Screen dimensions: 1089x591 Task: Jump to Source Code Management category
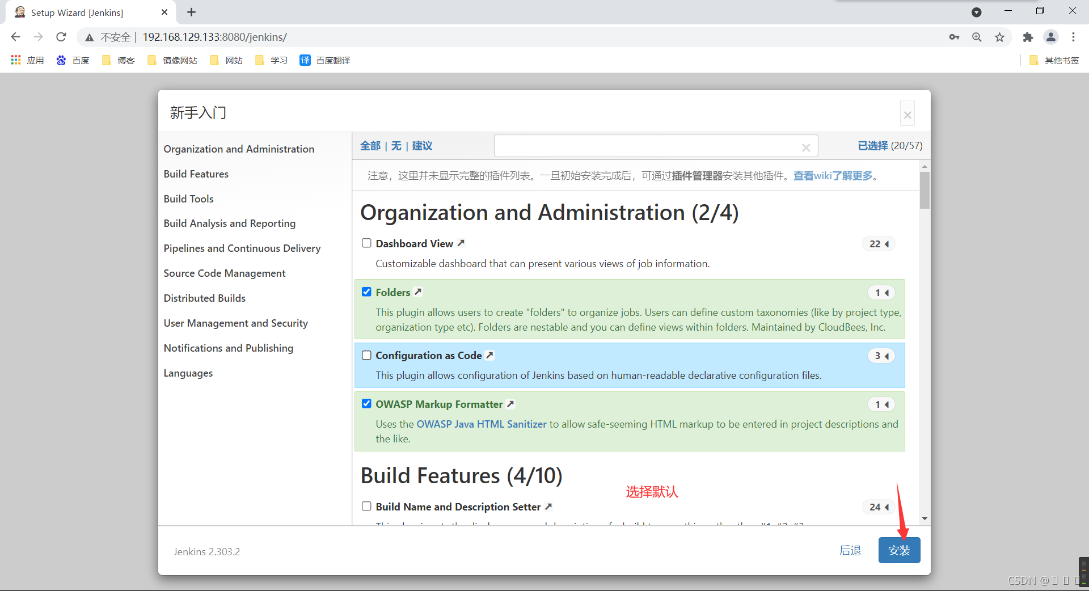point(224,273)
